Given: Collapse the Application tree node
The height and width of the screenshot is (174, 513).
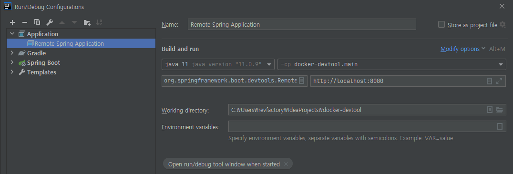Looking at the screenshot, I should [x=12, y=34].
